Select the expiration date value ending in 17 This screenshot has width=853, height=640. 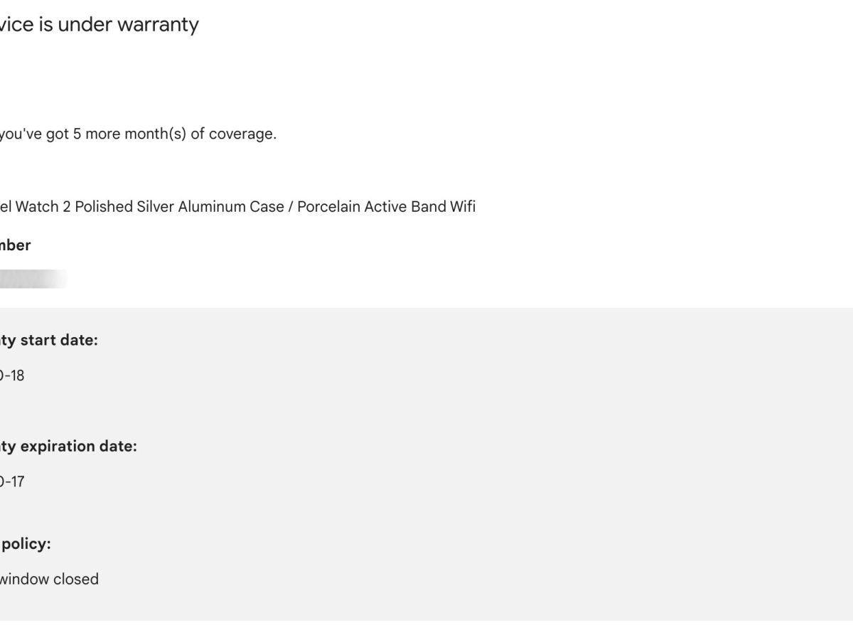[x=13, y=481]
